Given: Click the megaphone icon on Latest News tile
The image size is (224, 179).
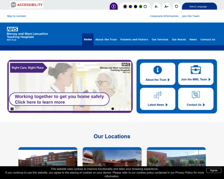Looking at the screenshot, I should pyautogui.click(x=158, y=95).
